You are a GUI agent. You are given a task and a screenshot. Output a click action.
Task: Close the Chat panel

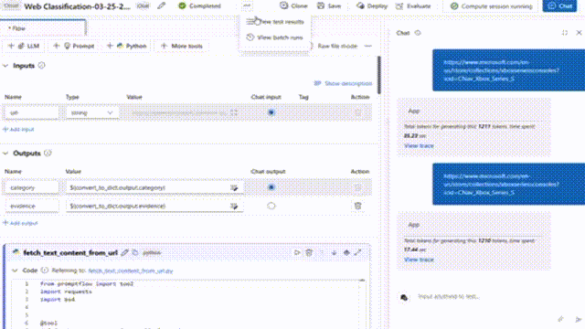pos(579,33)
